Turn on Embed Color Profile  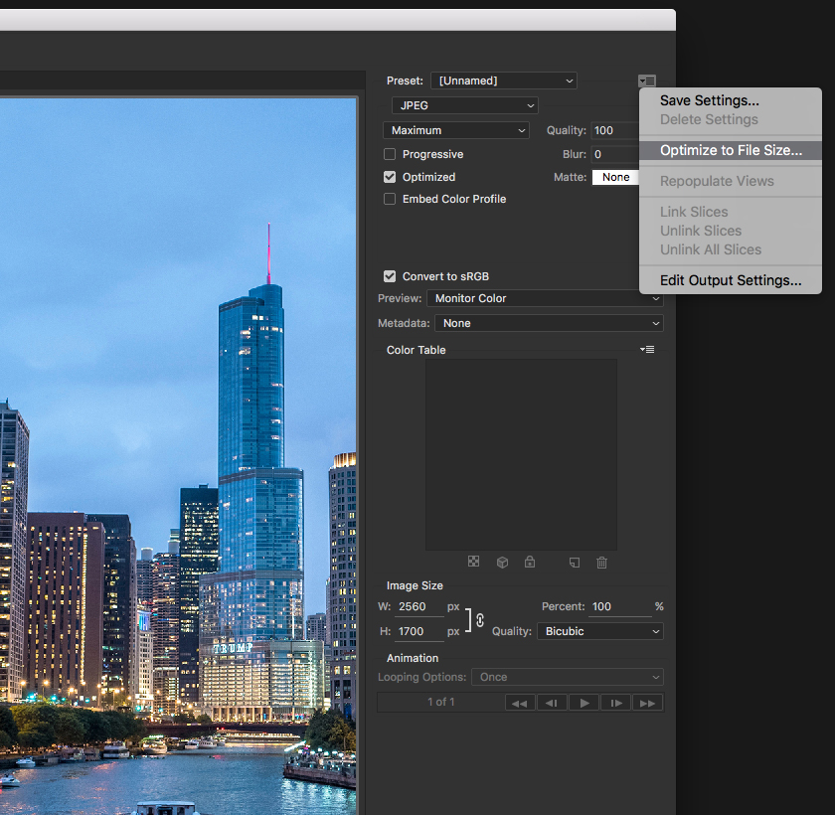click(390, 199)
